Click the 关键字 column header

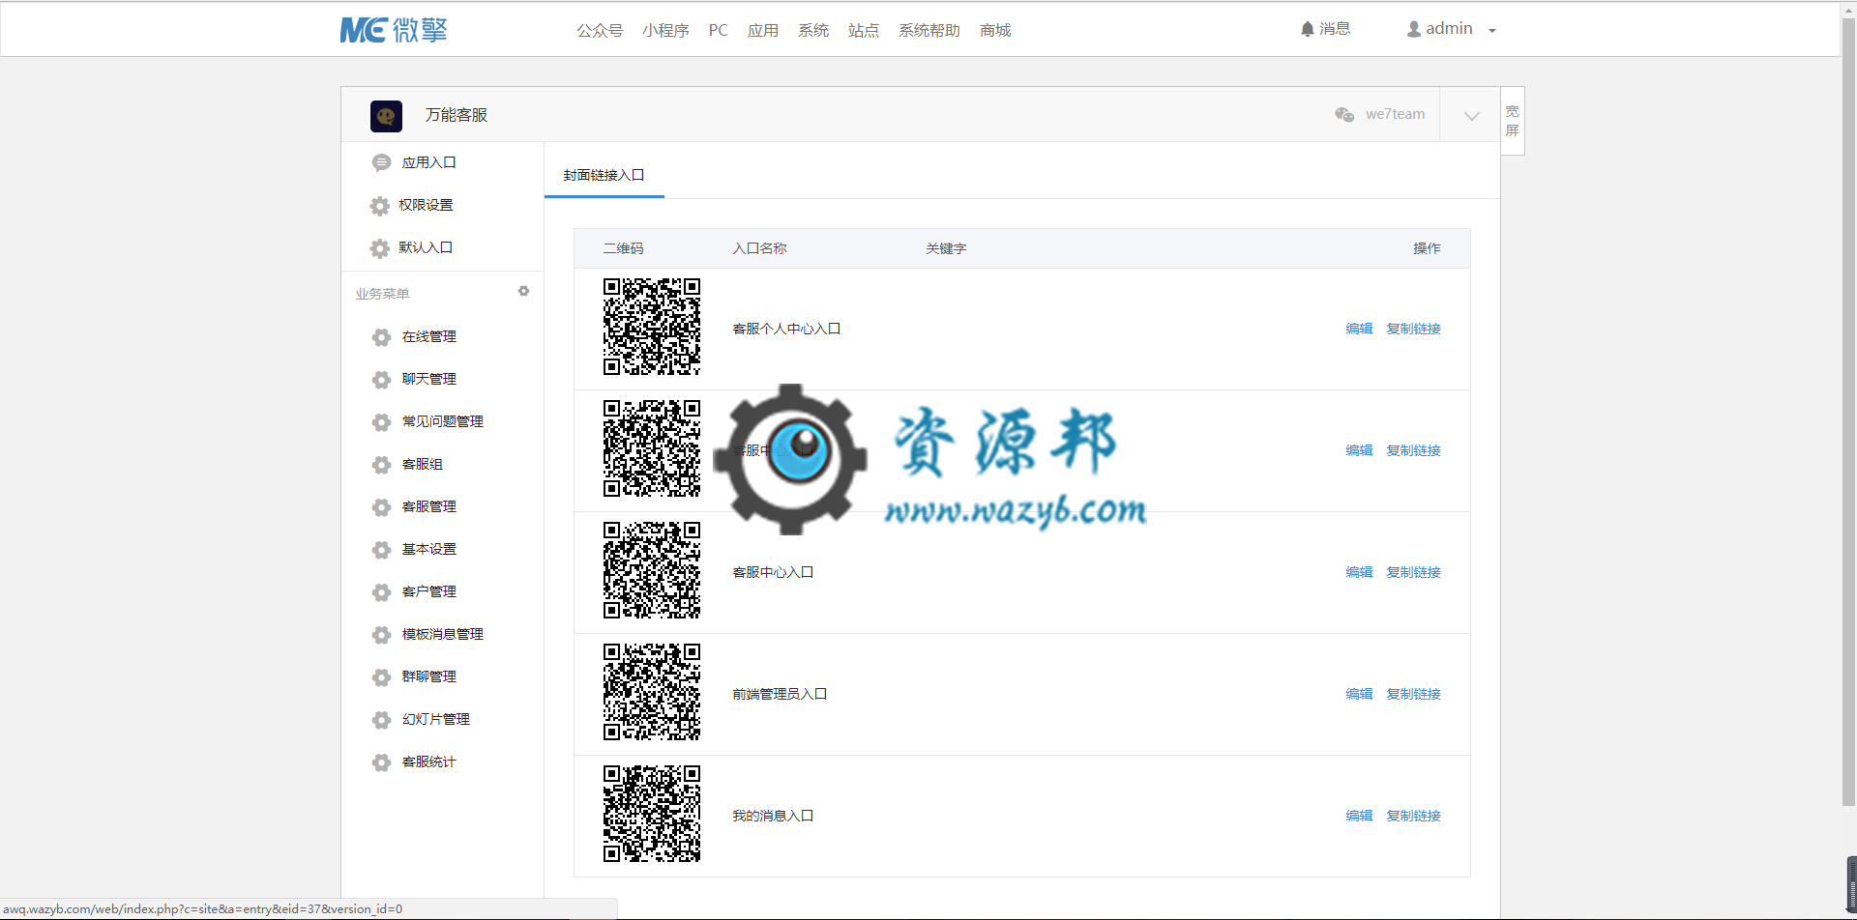coord(946,248)
